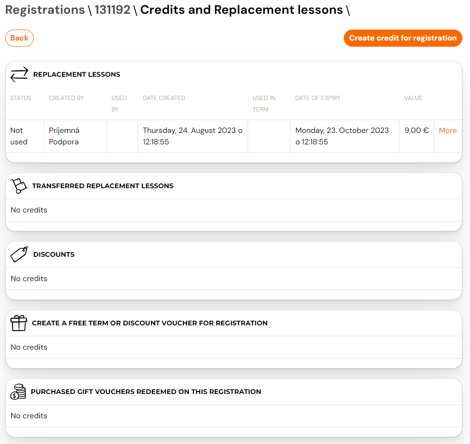Click the Replacement Lessons swap arrows icon
This screenshot has width=470, height=444.
tap(19, 74)
